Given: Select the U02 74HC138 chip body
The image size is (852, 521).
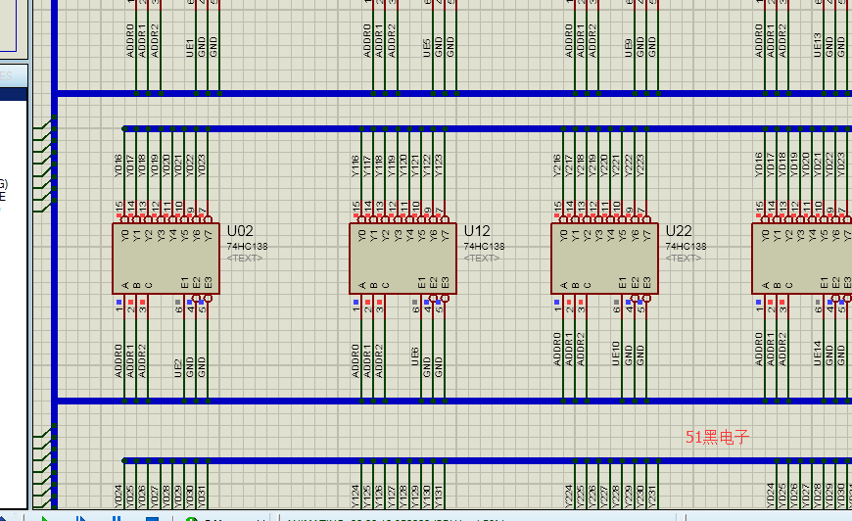Looking at the screenshot, I should pos(166,259).
